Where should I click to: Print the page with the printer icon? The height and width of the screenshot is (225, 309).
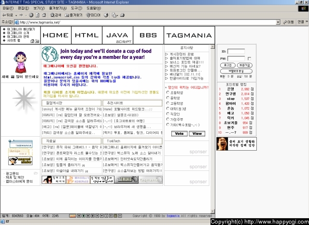[x=122, y=15]
